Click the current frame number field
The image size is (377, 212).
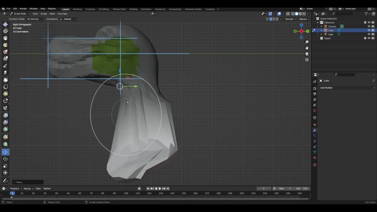pyautogui.click(x=264, y=188)
